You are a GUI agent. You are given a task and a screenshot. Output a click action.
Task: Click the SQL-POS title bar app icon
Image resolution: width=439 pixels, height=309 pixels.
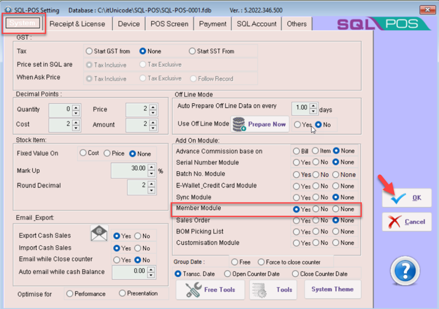[x=7, y=10]
